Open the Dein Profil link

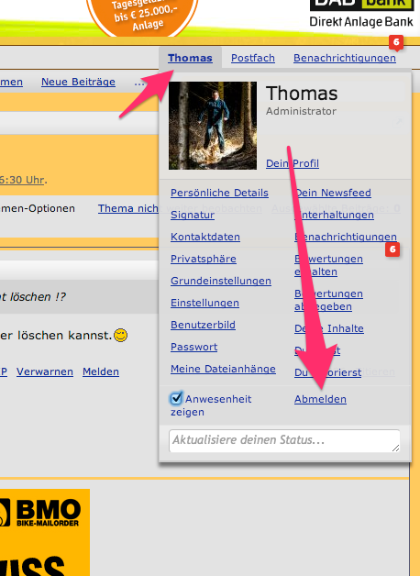tap(293, 163)
